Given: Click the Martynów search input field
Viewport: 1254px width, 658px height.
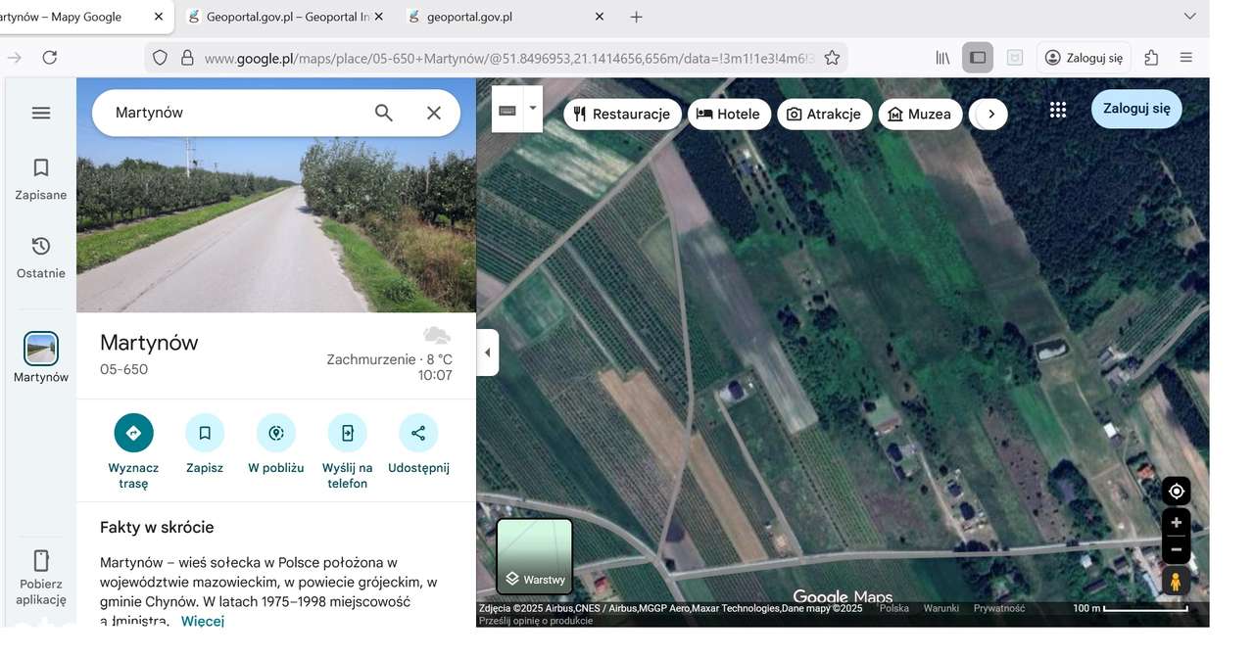Looking at the screenshot, I should [x=235, y=113].
